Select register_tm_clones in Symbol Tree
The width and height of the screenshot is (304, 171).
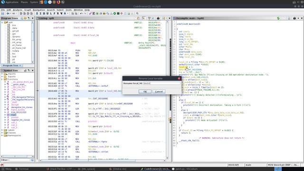click(20, 120)
